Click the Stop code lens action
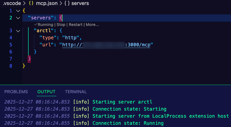The image size is (231, 127). 61,25
